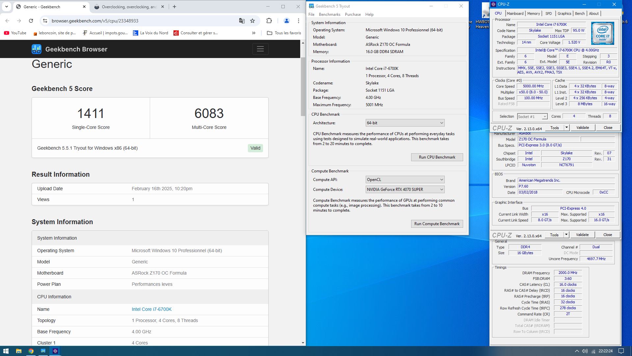This screenshot has height=356, width=632.
Task: Click the Intel Core i7 logo in CPU-Z
Action: [602, 33]
